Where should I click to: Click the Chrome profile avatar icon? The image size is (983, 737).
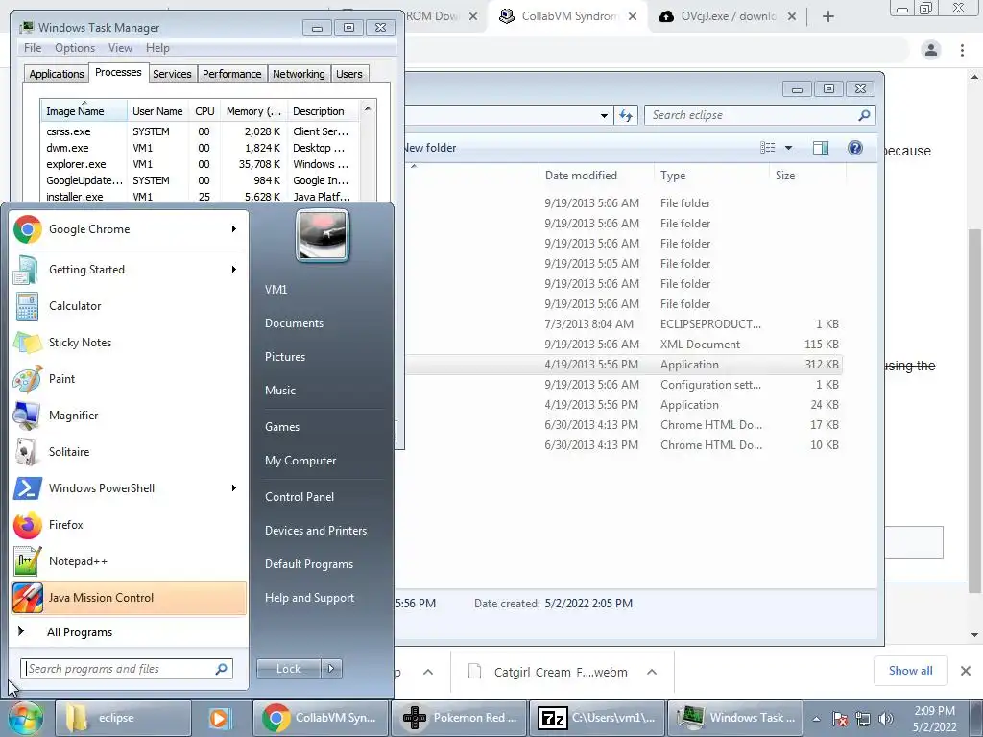click(931, 50)
